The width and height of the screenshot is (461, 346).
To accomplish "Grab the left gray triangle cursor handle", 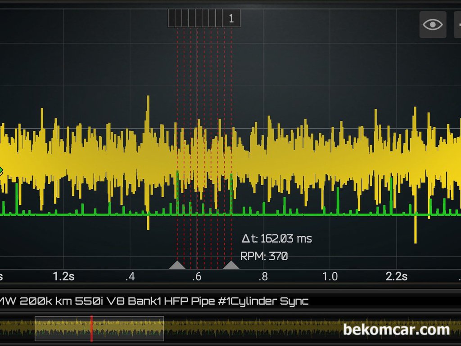I will [x=177, y=265].
